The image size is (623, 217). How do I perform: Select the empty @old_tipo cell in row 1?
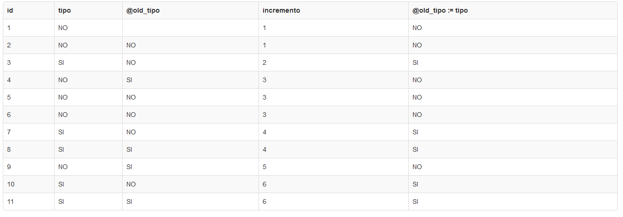190,28
